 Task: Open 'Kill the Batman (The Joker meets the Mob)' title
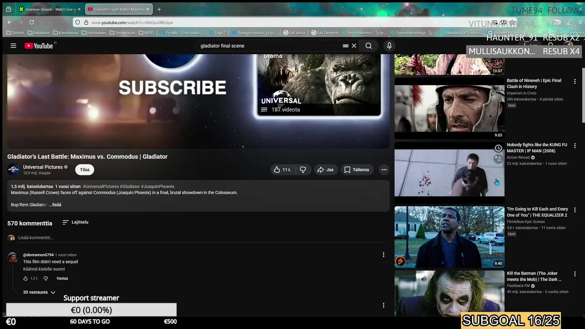click(534, 276)
